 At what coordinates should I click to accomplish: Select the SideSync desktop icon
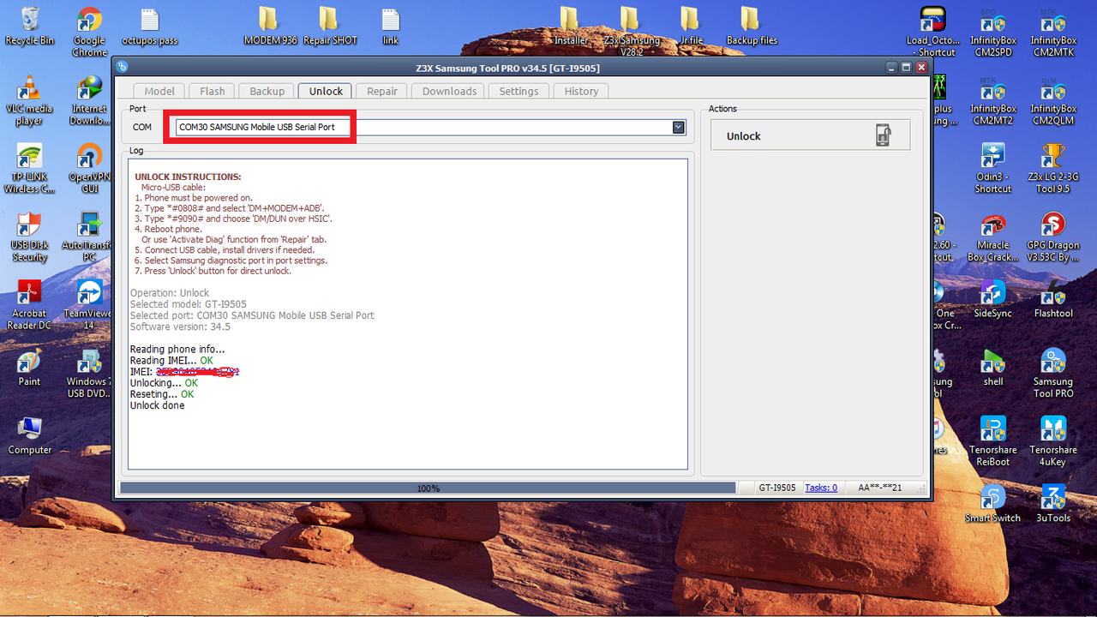click(993, 300)
